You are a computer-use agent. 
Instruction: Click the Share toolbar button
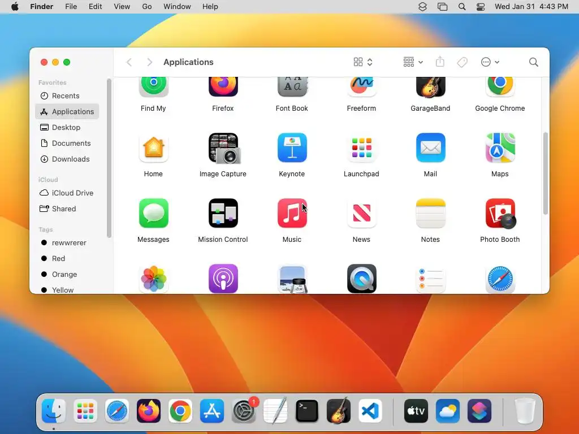tap(440, 62)
